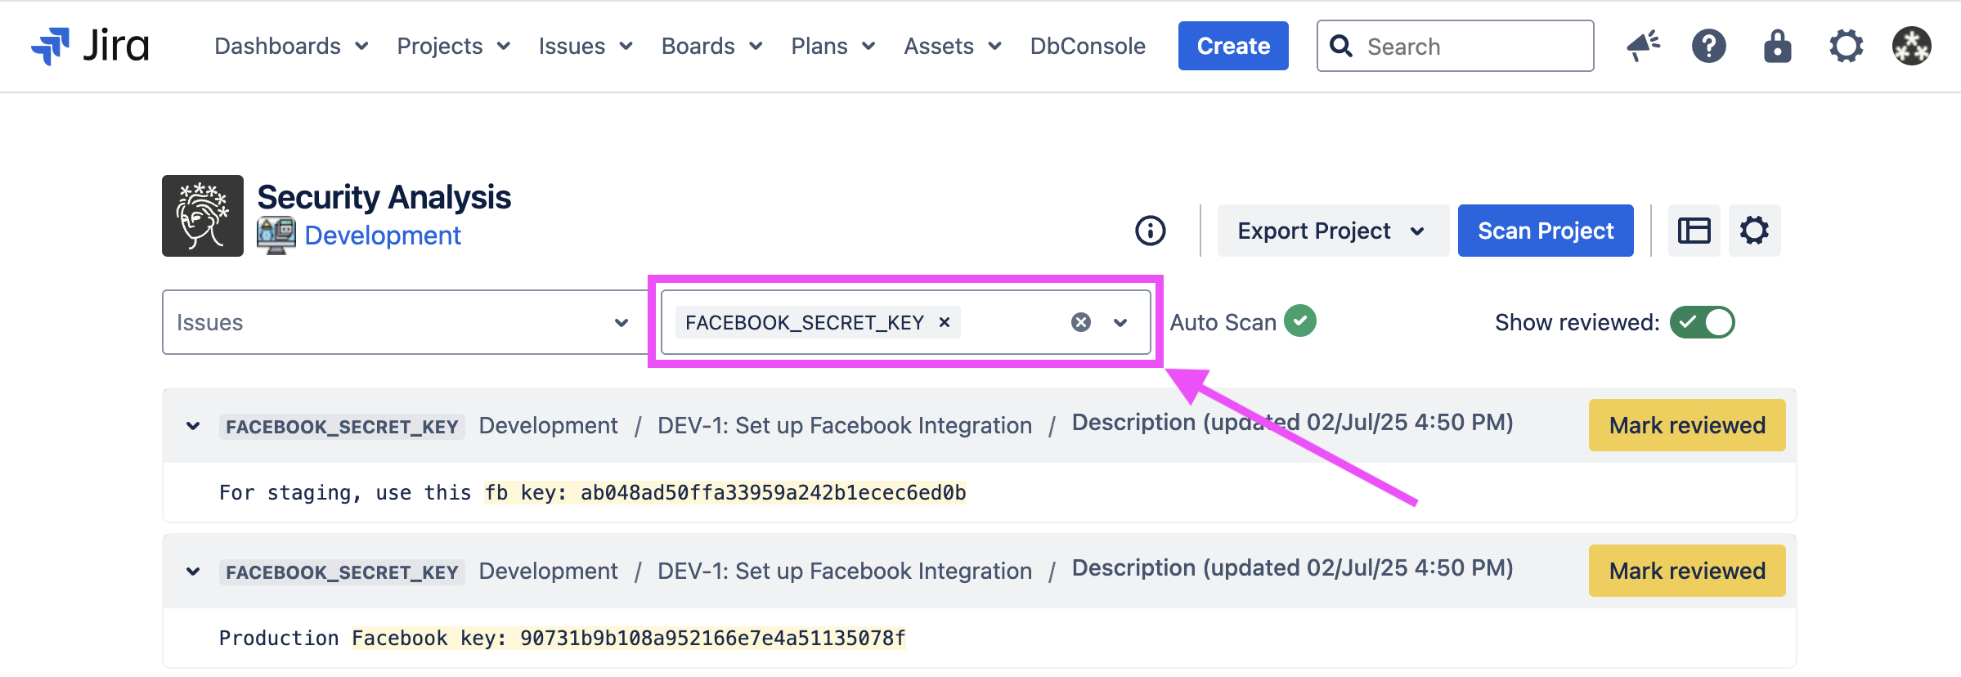The height and width of the screenshot is (677, 1961).
Task: Open the notifications megaphone icon
Action: pyautogui.click(x=1643, y=46)
